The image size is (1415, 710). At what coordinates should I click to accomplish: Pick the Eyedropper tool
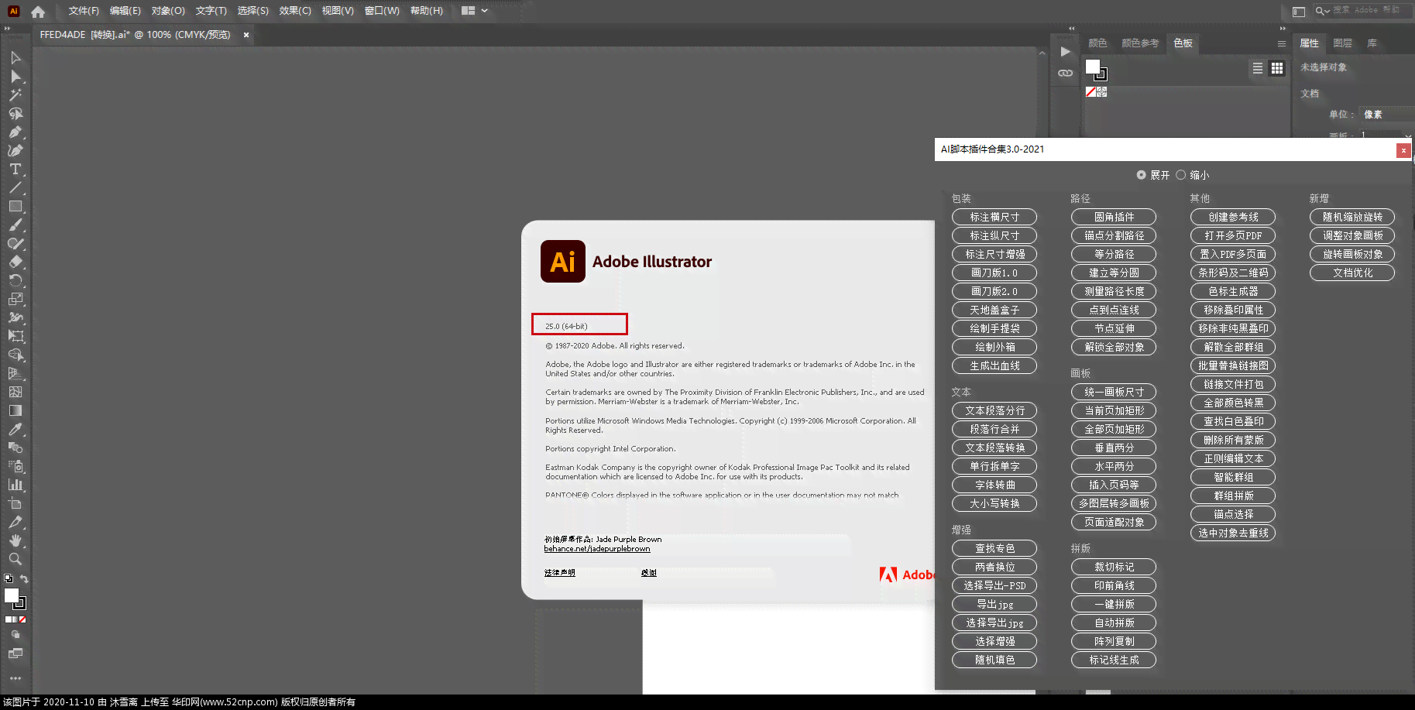coord(15,430)
